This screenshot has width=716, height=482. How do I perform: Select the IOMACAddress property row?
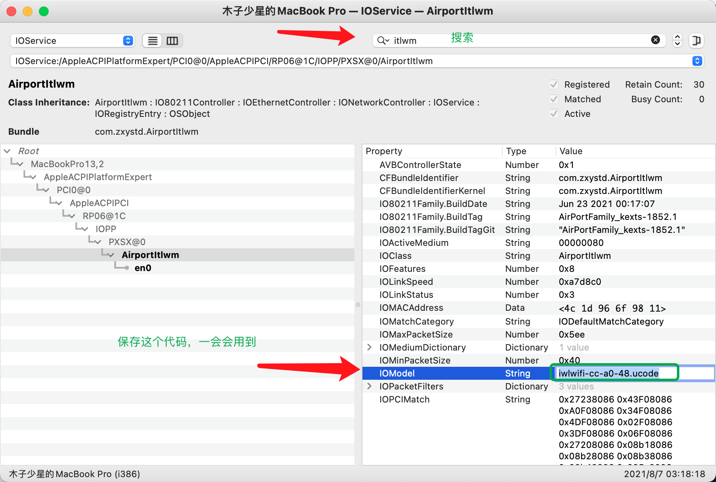(x=411, y=308)
